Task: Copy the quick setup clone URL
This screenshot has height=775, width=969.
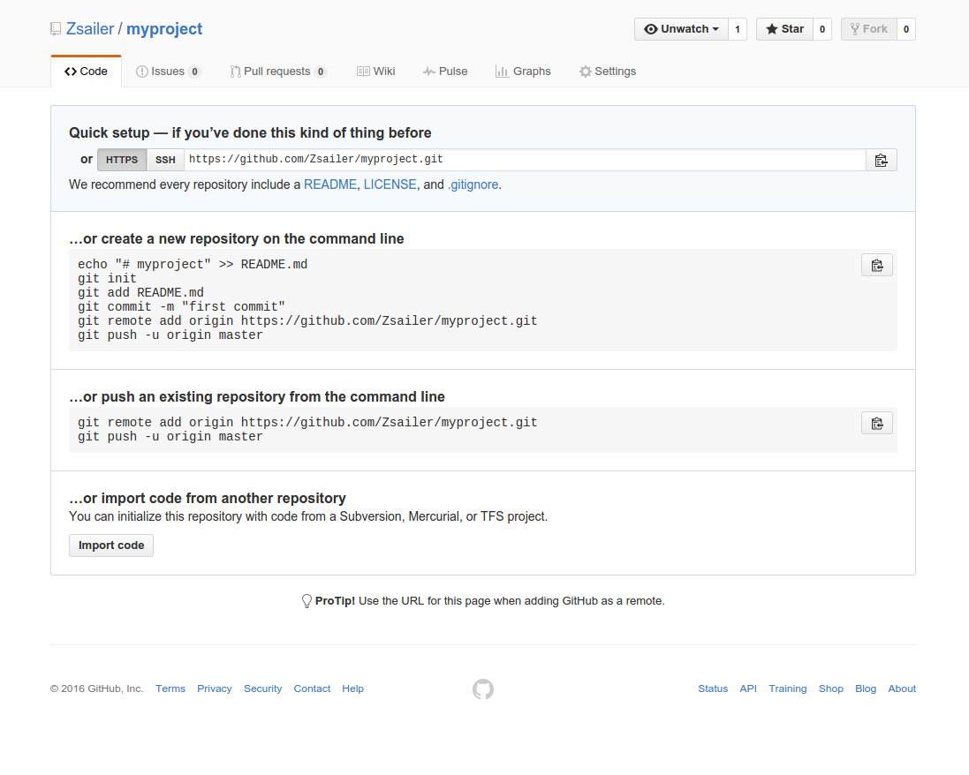Action: pos(880,160)
